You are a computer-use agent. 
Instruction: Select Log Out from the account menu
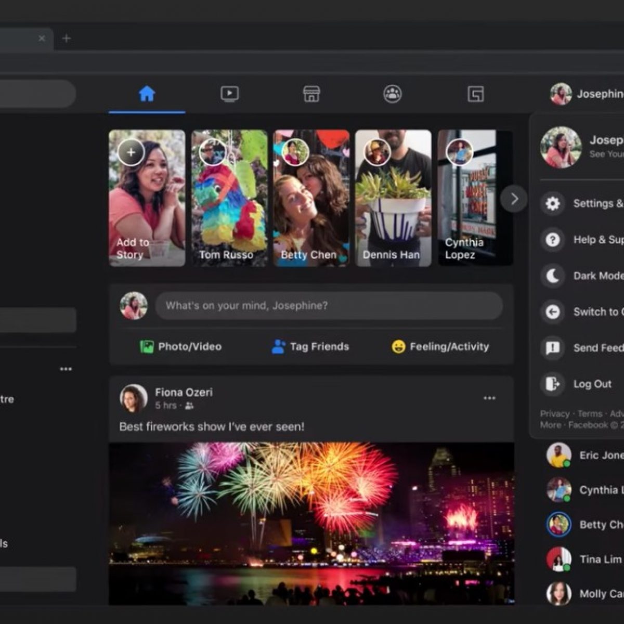[592, 384]
